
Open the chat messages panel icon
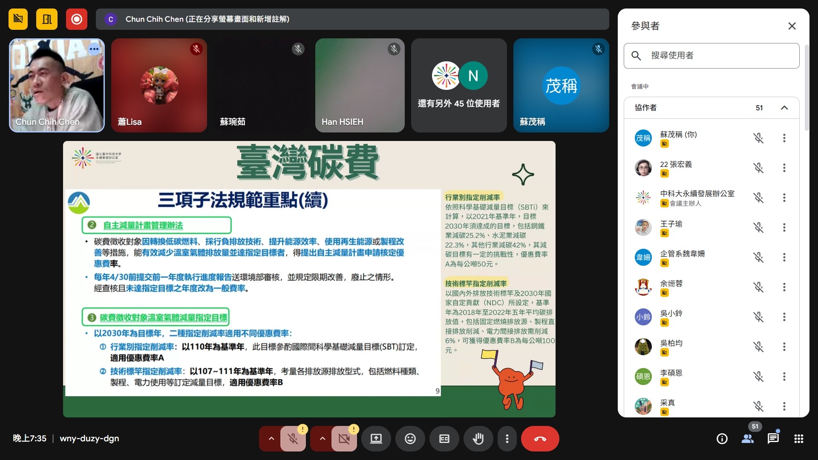pyautogui.click(x=773, y=439)
